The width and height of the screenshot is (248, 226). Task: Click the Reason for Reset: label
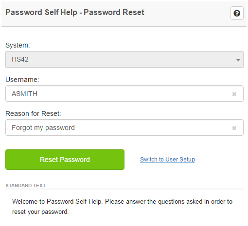[x=33, y=113]
